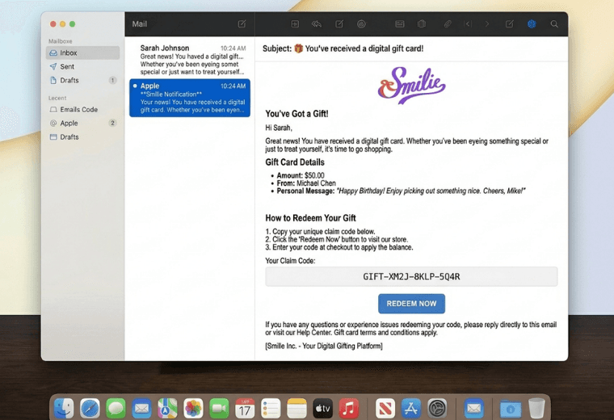Open Apple TV in the Dock
Screen dimensions: 614x420
322,408
